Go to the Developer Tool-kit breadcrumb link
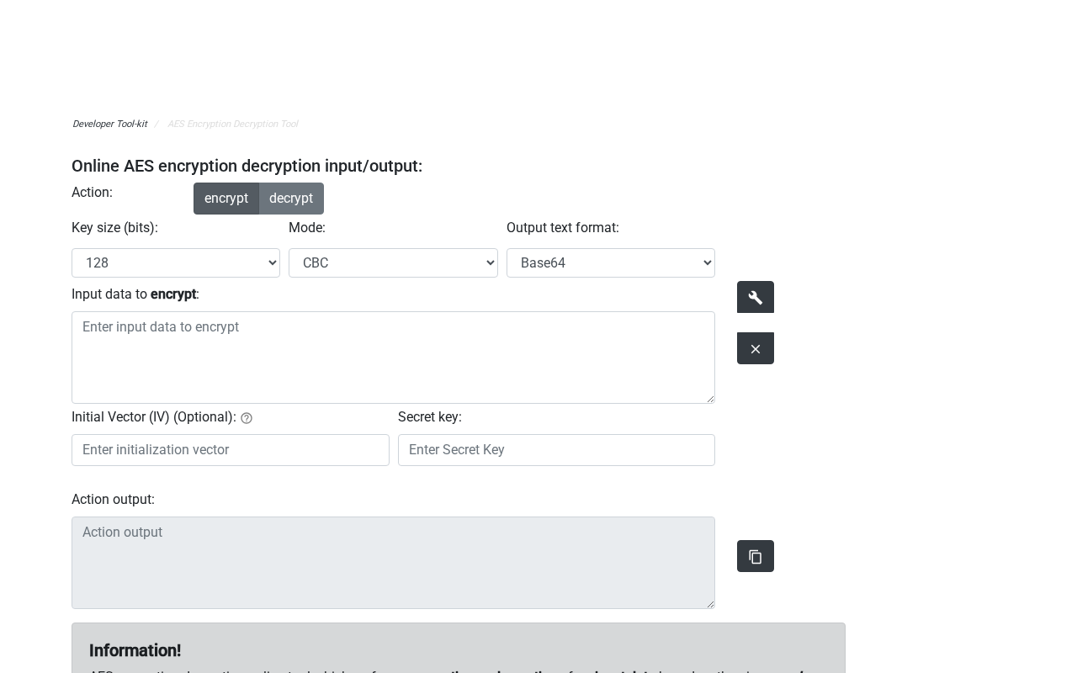The width and height of the screenshot is (1077, 673). [109, 124]
